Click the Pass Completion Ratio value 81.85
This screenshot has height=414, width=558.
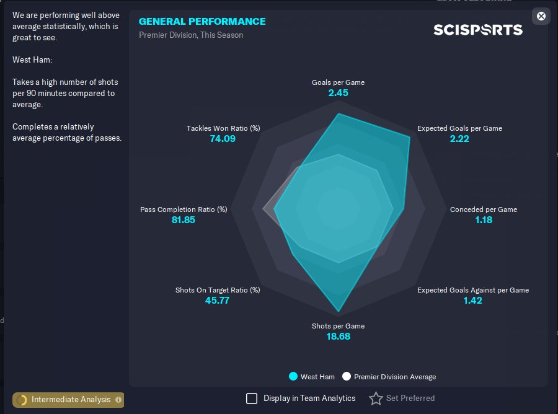coord(184,219)
